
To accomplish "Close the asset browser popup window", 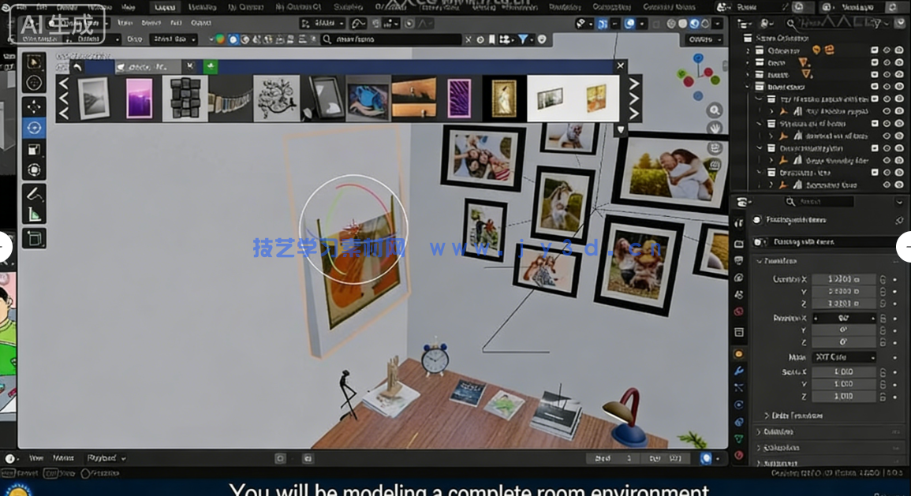I will pyautogui.click(x=620, y=66).
